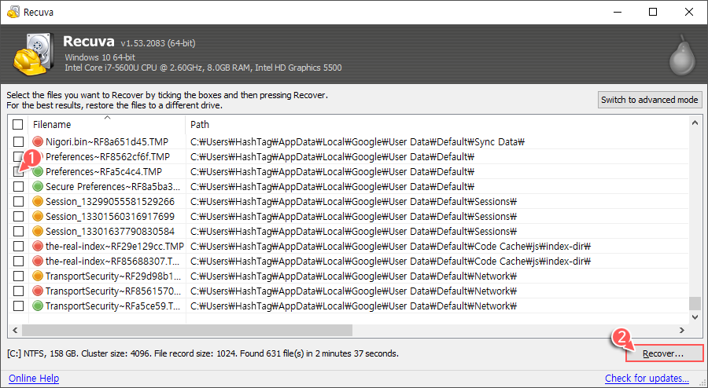Viewport: 708px width, 388px height.
Task: Click the red status dot for the-real-index~RF85688307
Action: 38,262
